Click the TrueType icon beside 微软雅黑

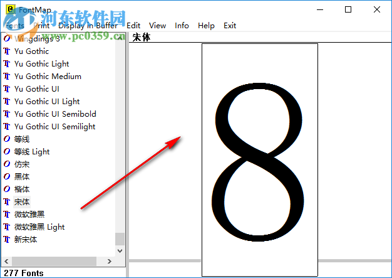click(7, 214)
